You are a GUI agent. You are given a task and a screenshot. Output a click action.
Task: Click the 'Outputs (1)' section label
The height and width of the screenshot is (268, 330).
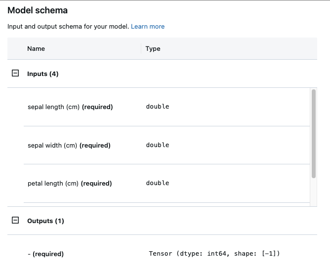pyautogui.click(x=45, y=221)
